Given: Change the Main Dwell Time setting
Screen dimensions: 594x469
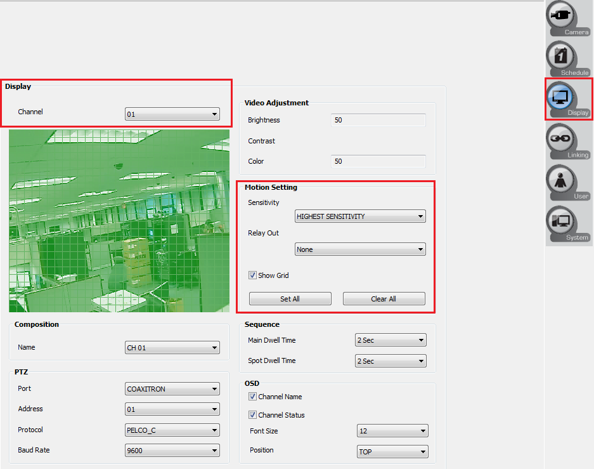Looking at the screenshot, I should pyautogui.click(x=390, y=340).
